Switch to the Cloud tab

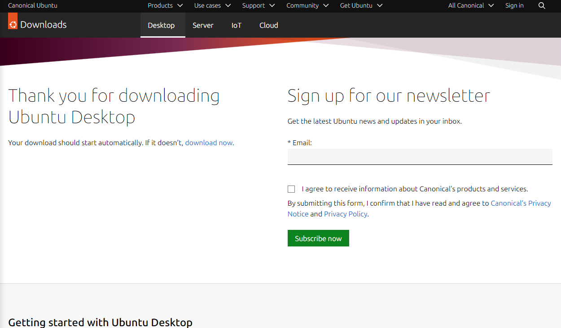[x=269, y=25]
